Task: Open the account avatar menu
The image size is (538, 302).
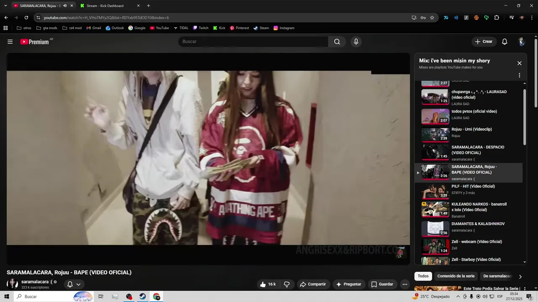Action: 521,42
